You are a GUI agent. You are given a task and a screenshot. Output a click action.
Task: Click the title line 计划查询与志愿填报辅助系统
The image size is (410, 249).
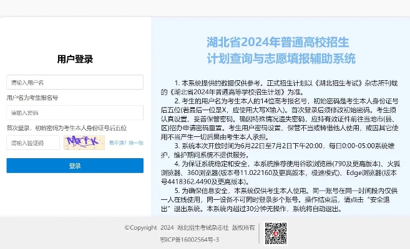[x=281, y=59]
